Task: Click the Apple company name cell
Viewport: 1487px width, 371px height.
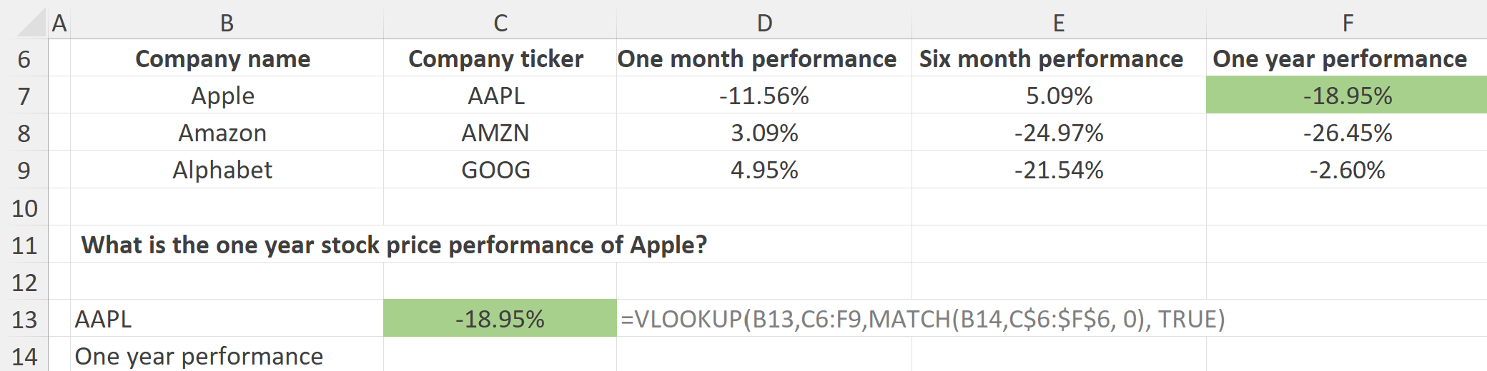Action: (223, 96)
